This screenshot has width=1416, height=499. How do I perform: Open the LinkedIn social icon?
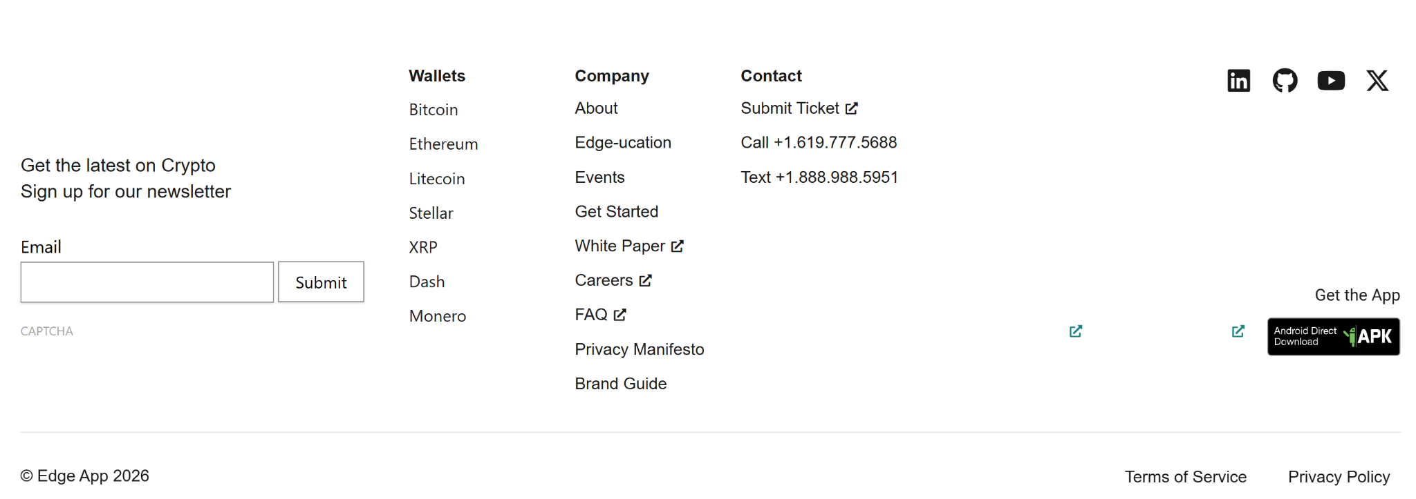(1238, 81)
